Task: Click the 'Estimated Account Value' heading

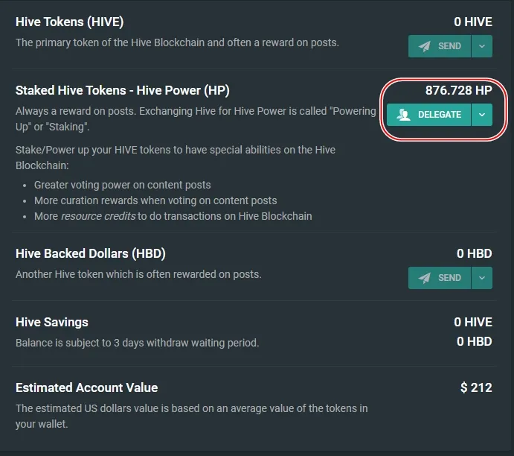Action: [x=87, y=387]
